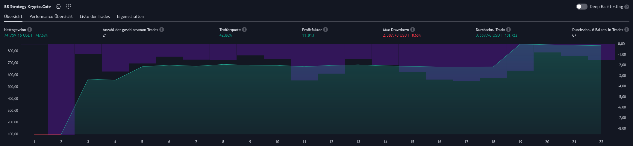Click the Trefferquote value 42,86%
Viewport: 633px width, 146px height.
pos(225,35)
